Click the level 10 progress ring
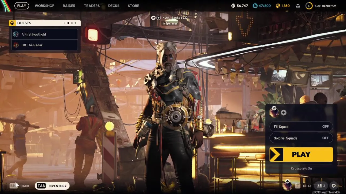The width and height of the screenshot is (346, 194). (309, 6)
